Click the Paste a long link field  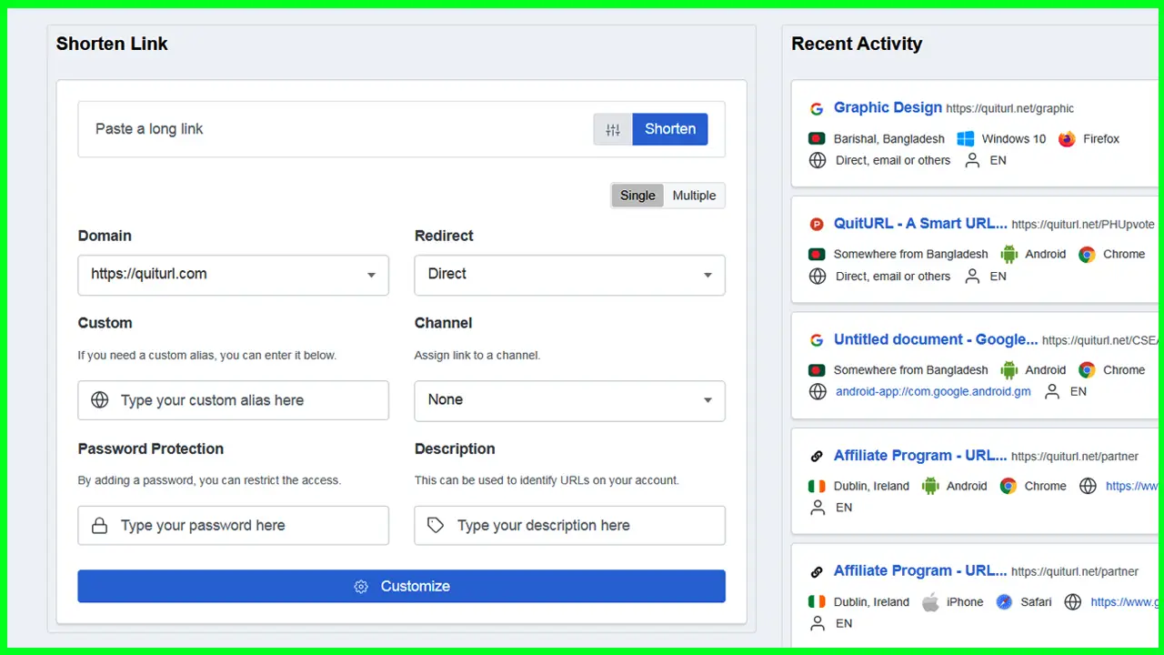pyautogui.click(x=336, y=129)
